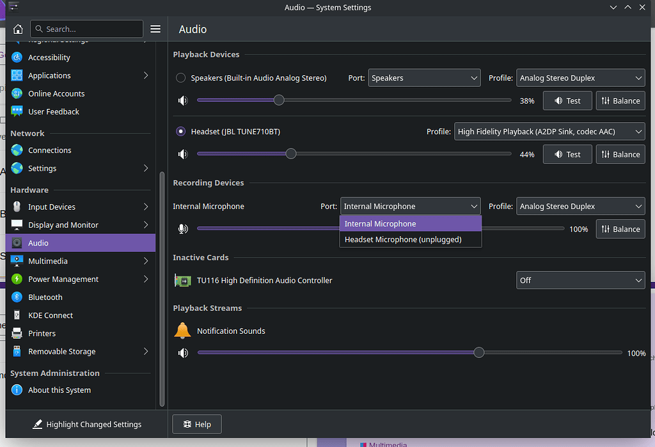
Task: Choose Headset Microphone (unplugged) from the list
Action: pyautogui.click(x=410, y=239)
